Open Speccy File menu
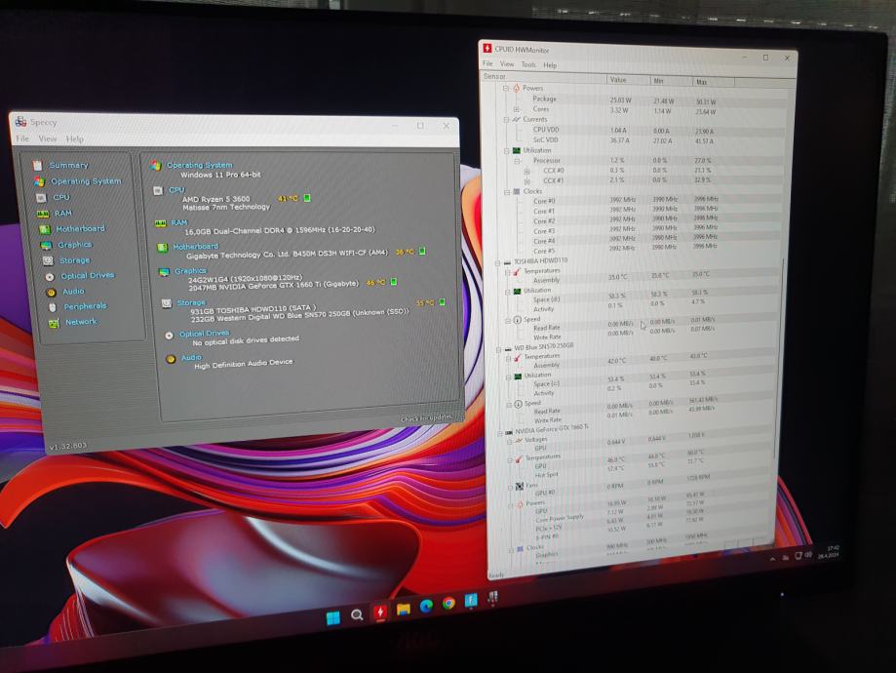The image size is (896, 673). point(22,139)
